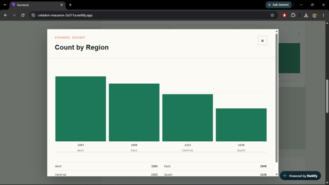This screenshot has height=185, width=329.
Task: Click the page vertical scrollbar thumb
Action: (327, 96)
